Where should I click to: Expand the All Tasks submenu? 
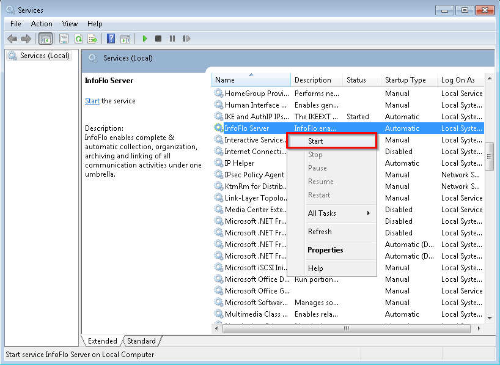pos(340,213)
